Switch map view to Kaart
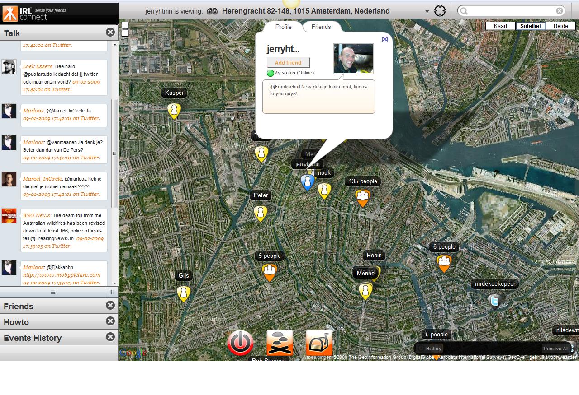579x395 pixels. tap(500, 26)
